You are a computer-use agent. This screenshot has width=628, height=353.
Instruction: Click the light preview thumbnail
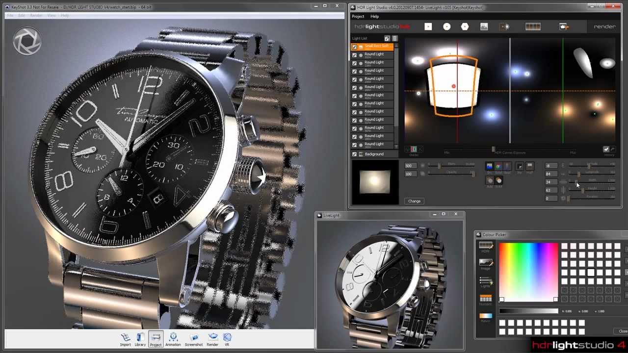click(375, 182)
